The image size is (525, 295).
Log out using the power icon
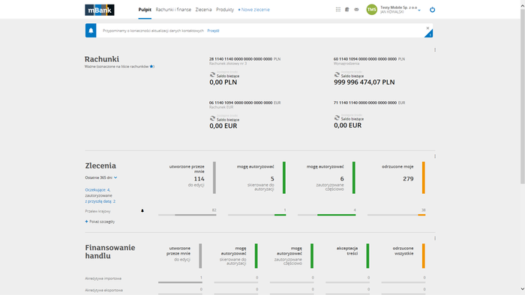point(432,10)
